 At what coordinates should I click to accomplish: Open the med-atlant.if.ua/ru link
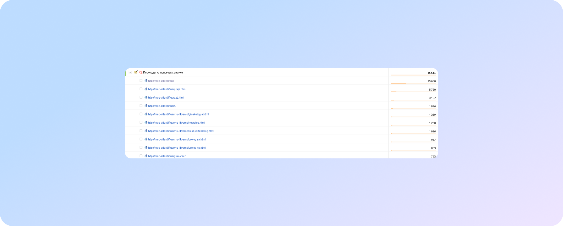click(162, 106)
